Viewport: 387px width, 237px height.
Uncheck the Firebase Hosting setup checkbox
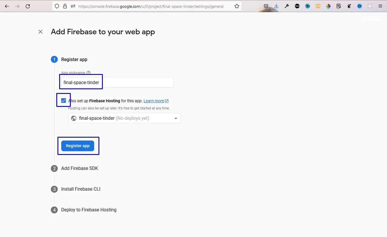[64, 101]
